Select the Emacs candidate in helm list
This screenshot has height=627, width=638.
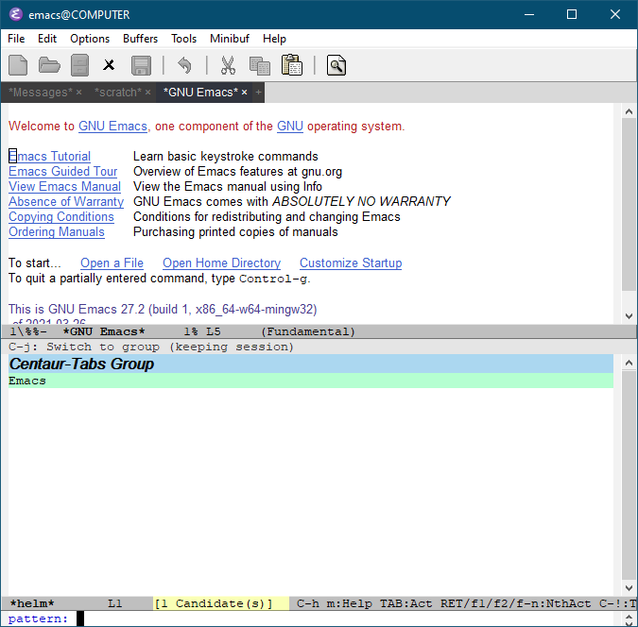(311, 381)
